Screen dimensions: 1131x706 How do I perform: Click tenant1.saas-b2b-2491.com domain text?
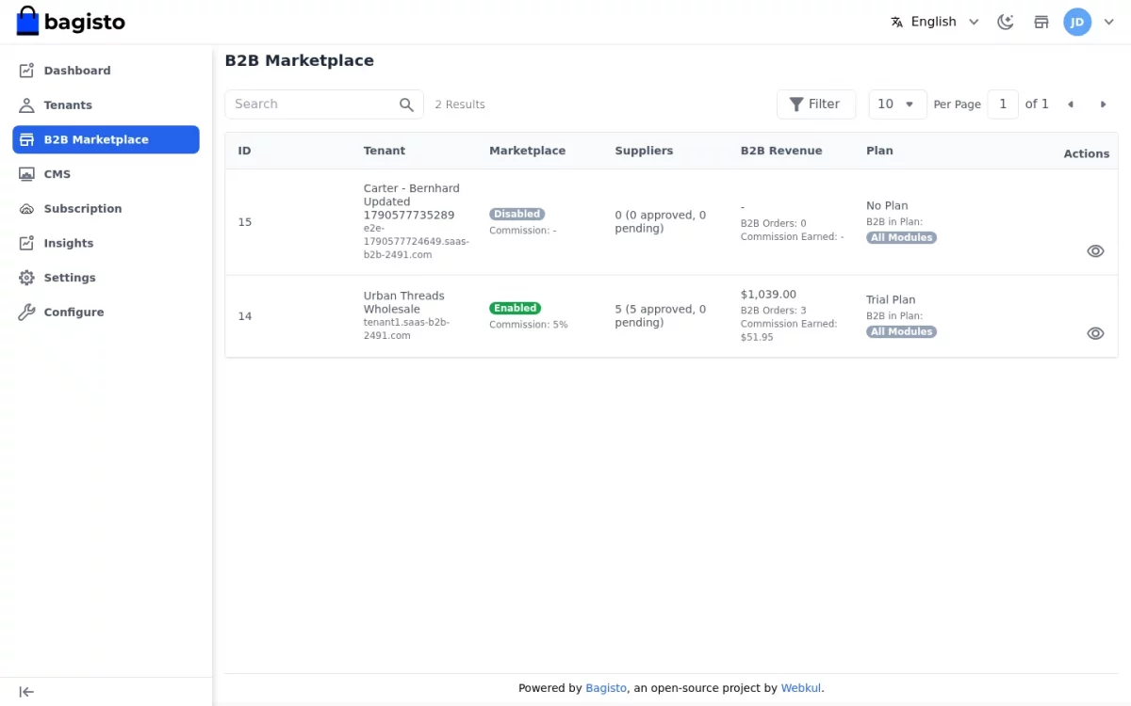point(407,329)
